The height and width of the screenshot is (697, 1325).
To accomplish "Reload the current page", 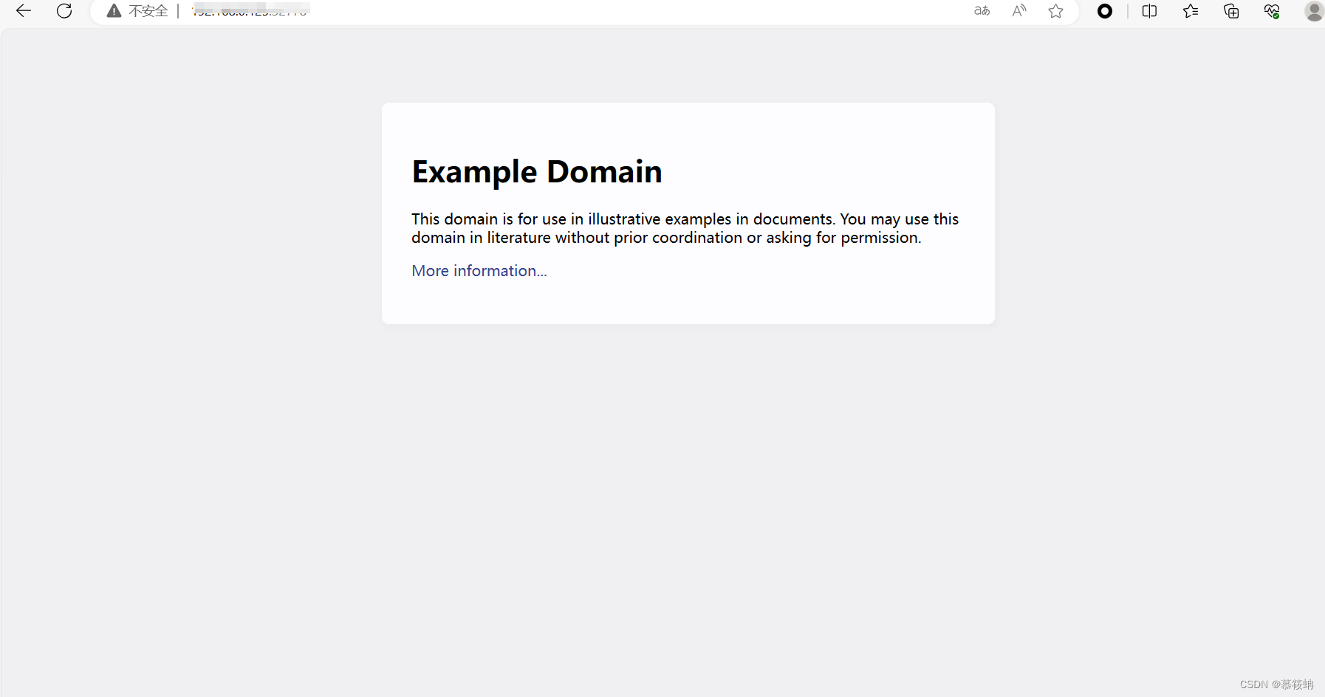I will [x=64, y=10].
